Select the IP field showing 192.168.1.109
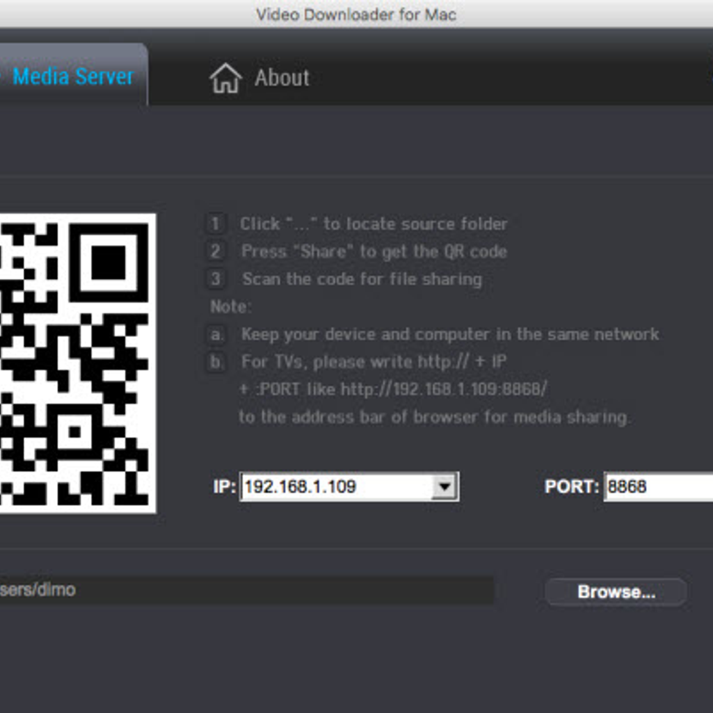 (349, 487)
